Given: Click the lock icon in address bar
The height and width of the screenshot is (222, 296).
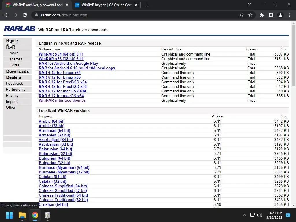Looking at the screenshot, I should (36, 15).
